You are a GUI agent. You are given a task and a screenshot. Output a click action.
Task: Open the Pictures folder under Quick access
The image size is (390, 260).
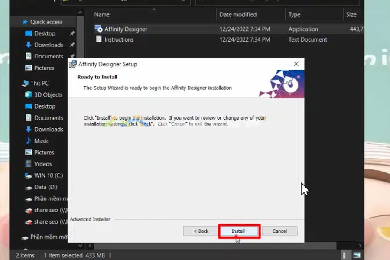coord(44,68)
